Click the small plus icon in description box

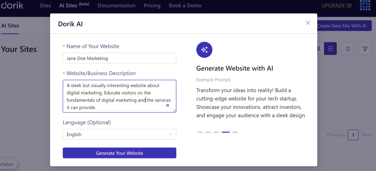(x=168, y=105)
